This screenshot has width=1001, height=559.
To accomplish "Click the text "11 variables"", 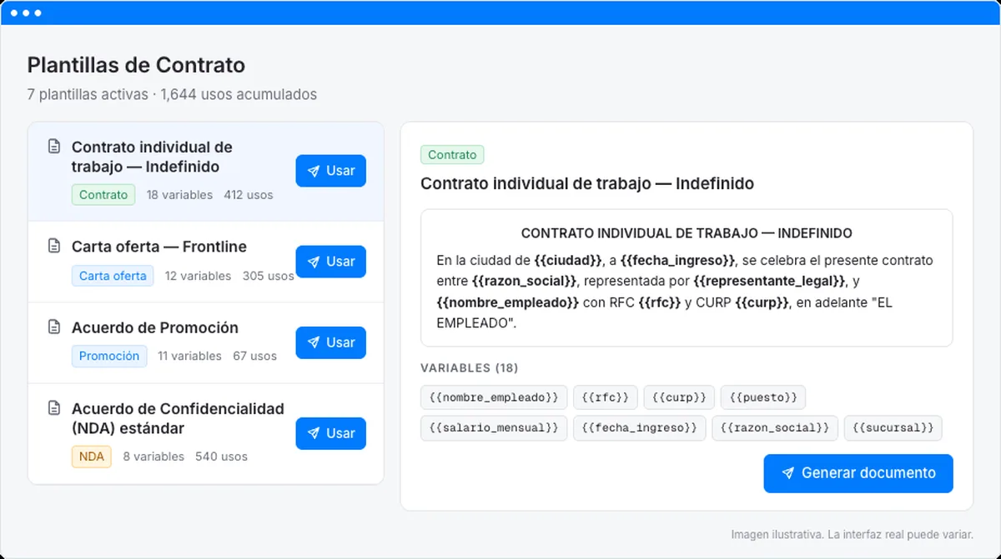I will 189,356.
